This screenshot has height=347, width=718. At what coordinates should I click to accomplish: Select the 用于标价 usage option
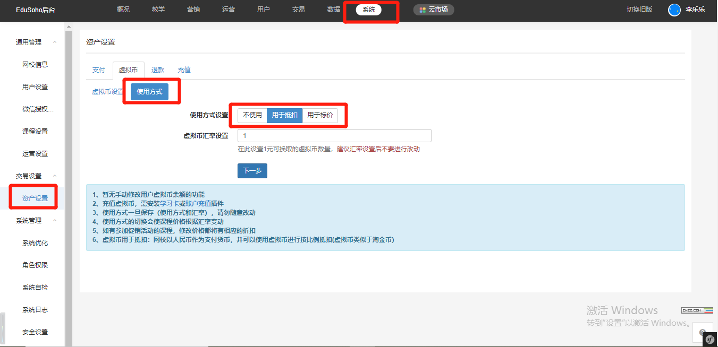320,115
